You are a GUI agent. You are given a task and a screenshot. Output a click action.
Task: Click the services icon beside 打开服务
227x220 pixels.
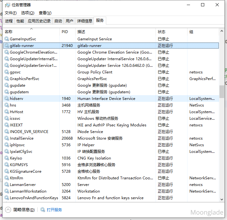(43, 210)
